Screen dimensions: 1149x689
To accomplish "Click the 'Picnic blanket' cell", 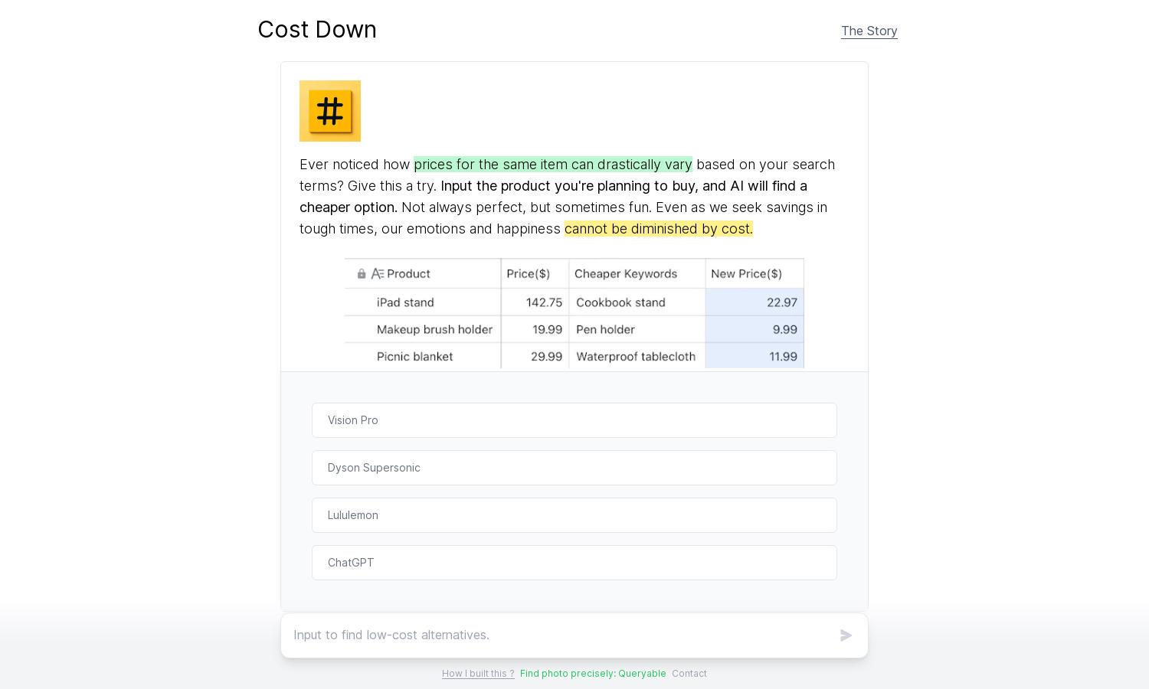I will point(414,357).
